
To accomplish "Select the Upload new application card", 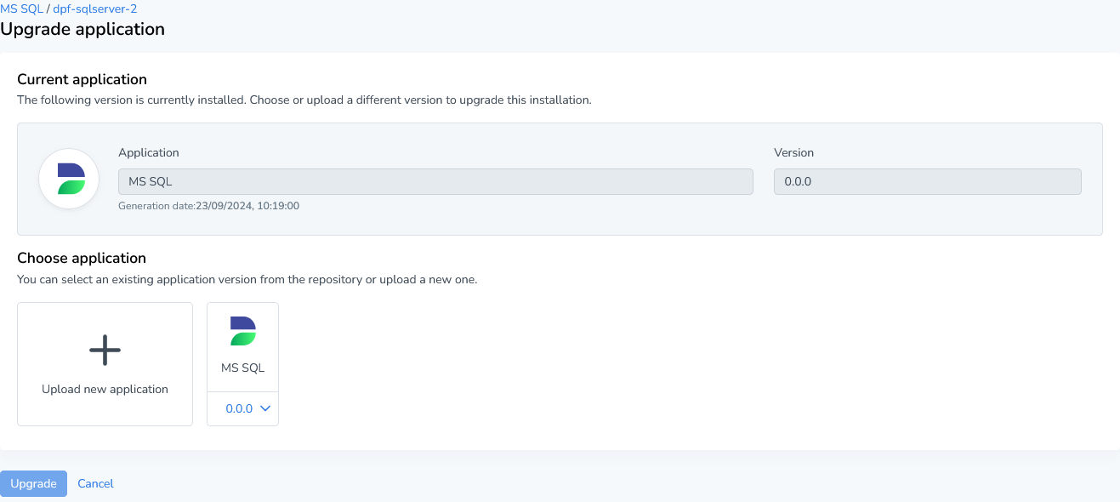I will point(105,364).
